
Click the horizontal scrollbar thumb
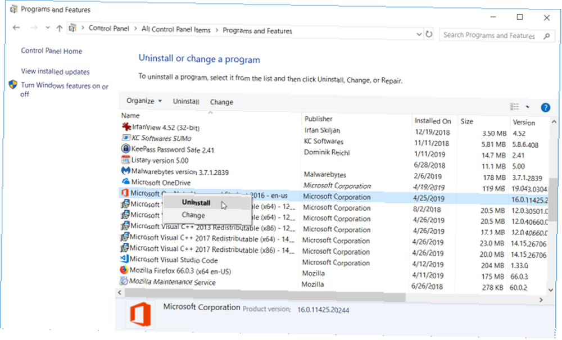(x=265, y=295)
